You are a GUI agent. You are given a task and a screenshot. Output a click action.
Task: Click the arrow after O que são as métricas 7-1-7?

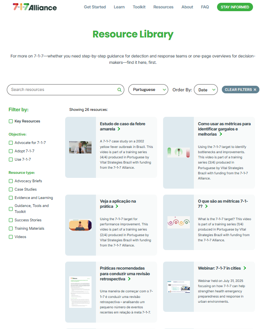click(206, 207)
